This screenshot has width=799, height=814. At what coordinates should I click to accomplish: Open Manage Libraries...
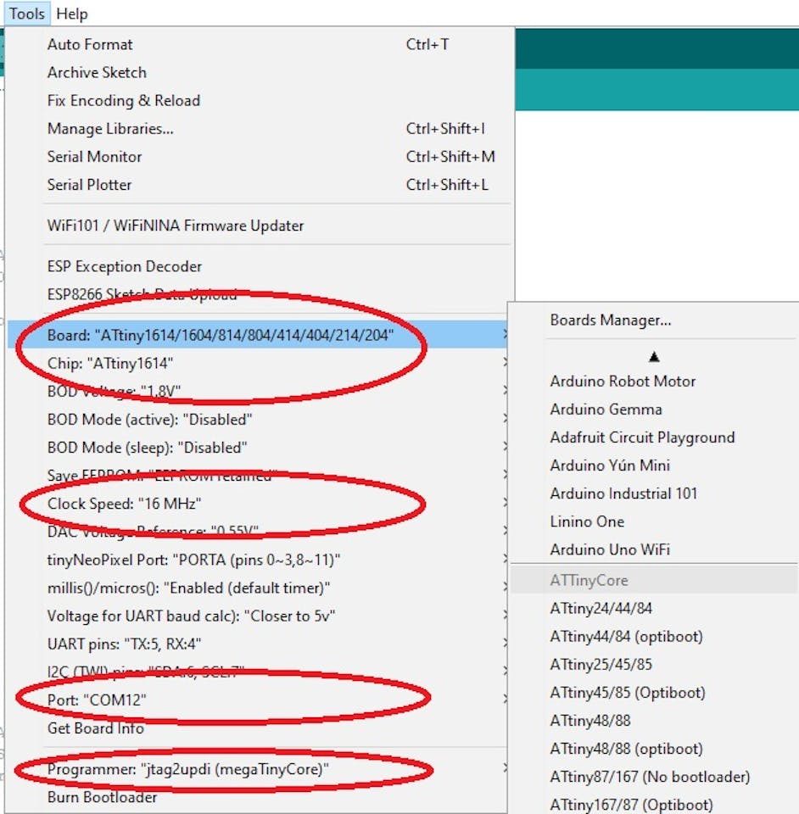tap(258, 129)
